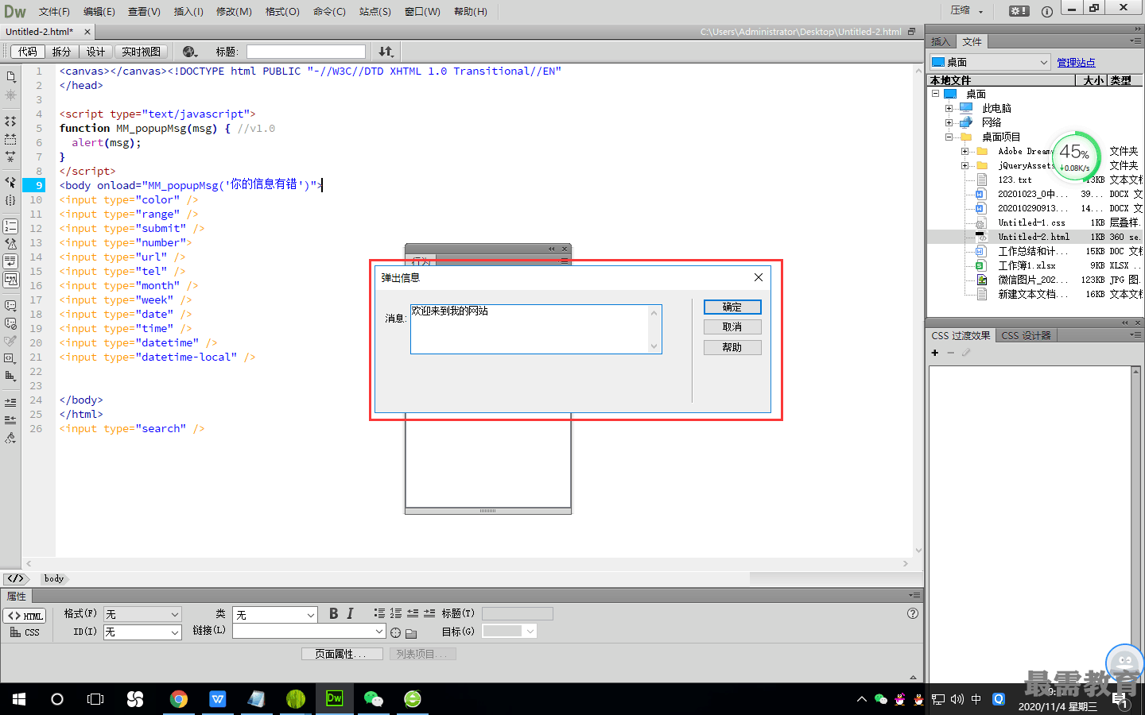
Task: Click the select parent tag icon
Action: [10, 182]
